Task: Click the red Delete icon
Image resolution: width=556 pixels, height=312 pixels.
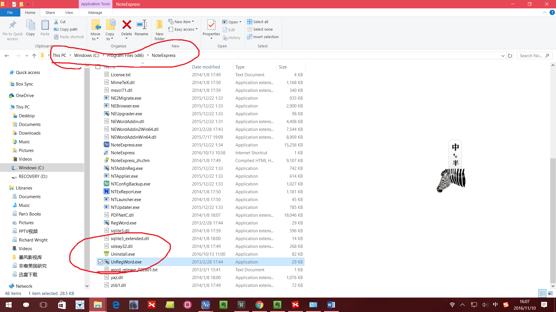Action: click(x=127, y=25)
